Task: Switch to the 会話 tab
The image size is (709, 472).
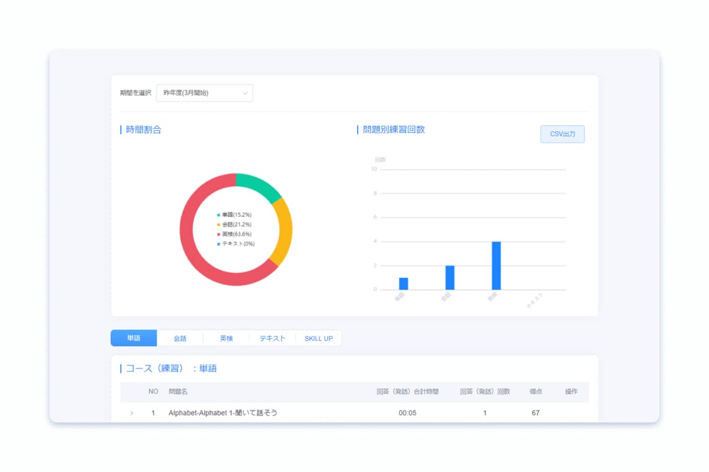Action: click(x=180, y=338)
